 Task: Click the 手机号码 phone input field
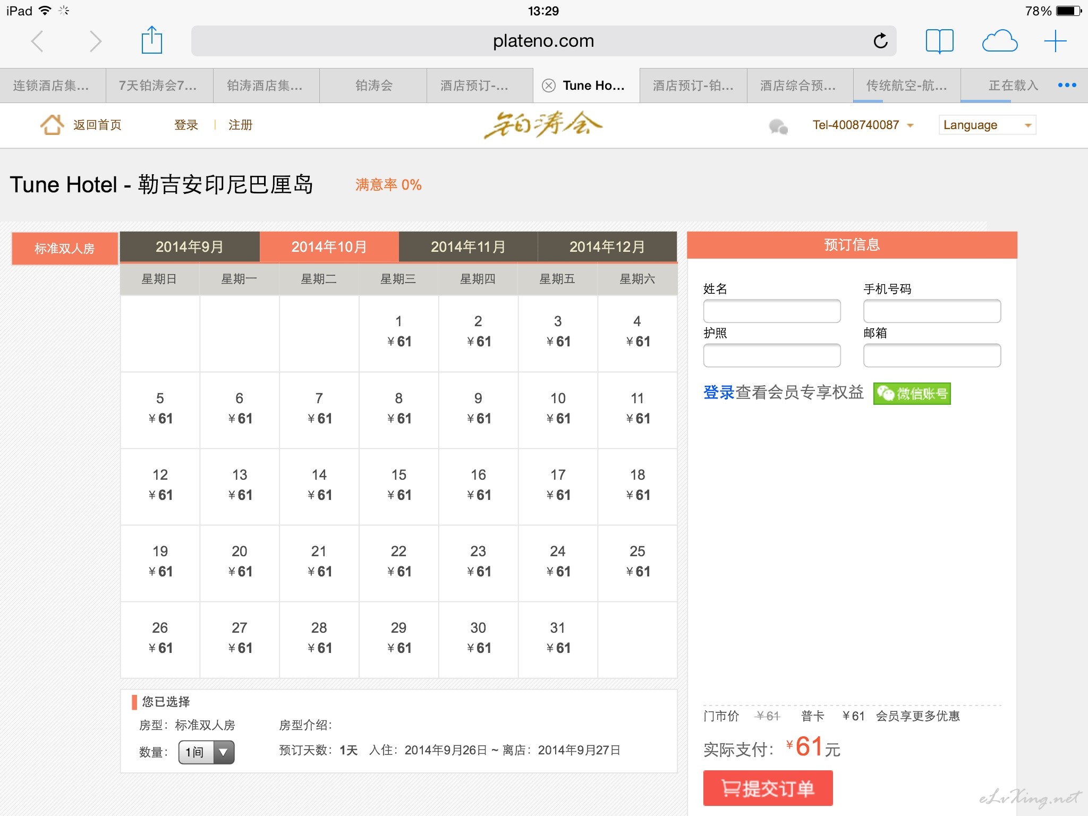point(932,311)
